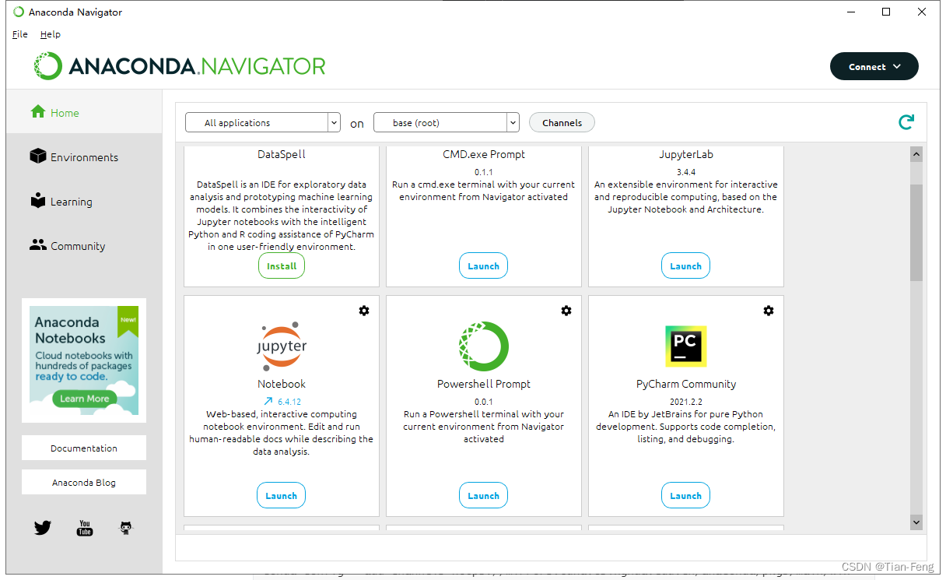This screenshot has height=580, width=946.
Task: Open the Community tab
Action: (84, 245)
